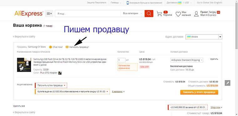Click Удалить все link

tap(19, 106)
